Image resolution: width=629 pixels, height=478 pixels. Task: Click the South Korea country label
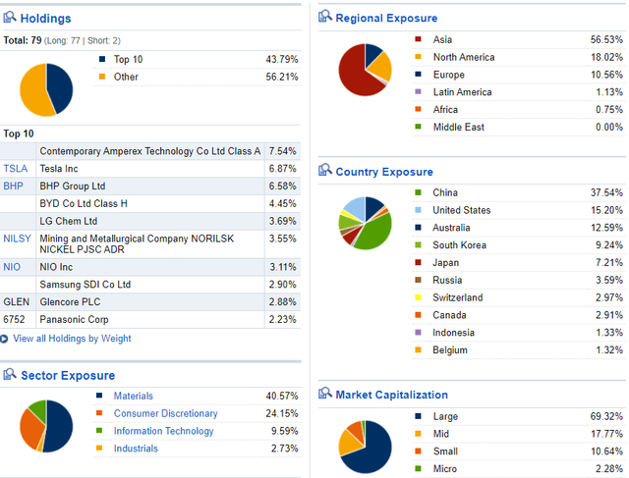[x=459, y=244]
